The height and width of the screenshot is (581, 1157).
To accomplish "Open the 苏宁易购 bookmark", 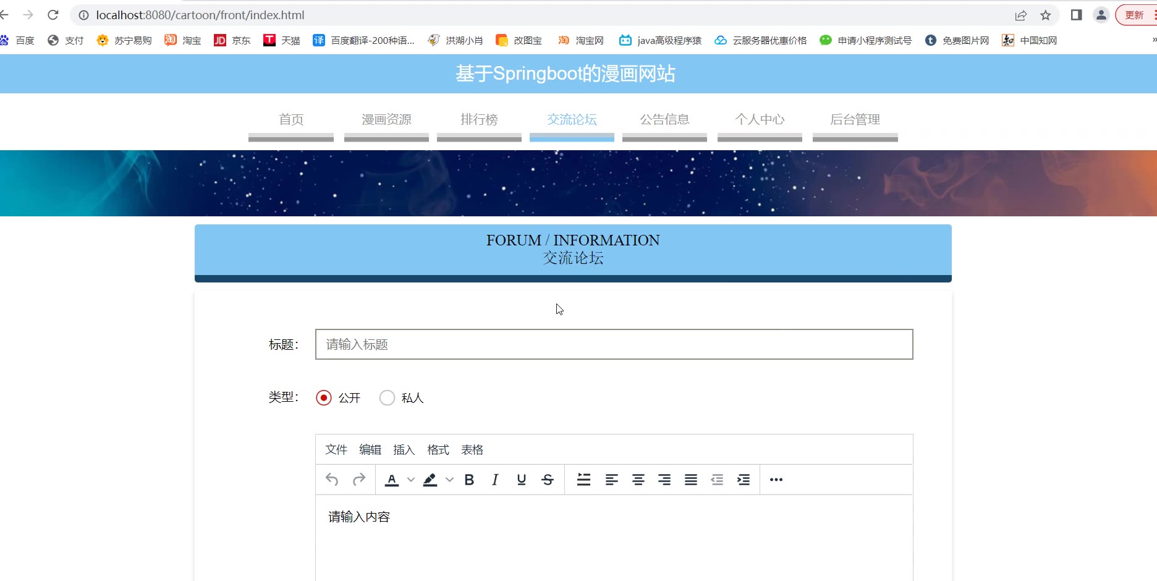I will coord(124,40).
